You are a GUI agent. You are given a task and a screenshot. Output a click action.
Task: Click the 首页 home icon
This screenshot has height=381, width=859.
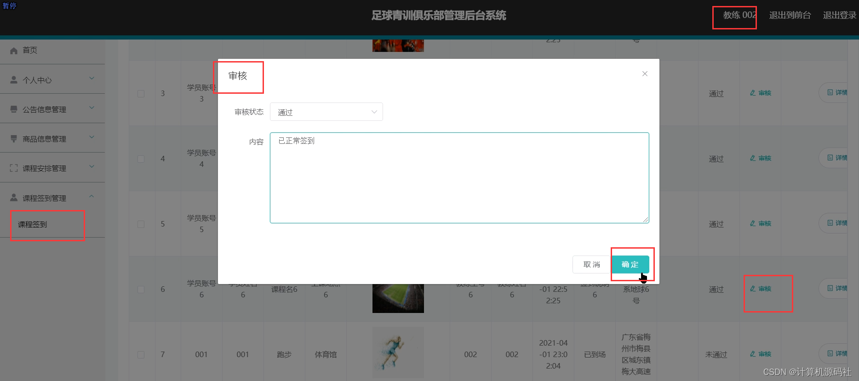click(14, 51)
